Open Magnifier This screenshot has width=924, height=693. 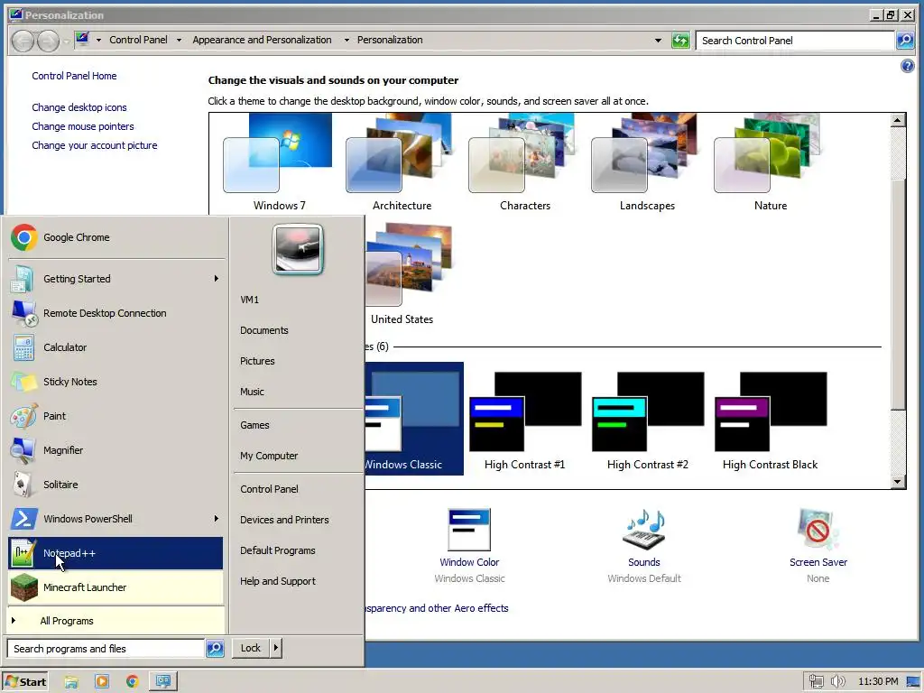pos(115,449)
